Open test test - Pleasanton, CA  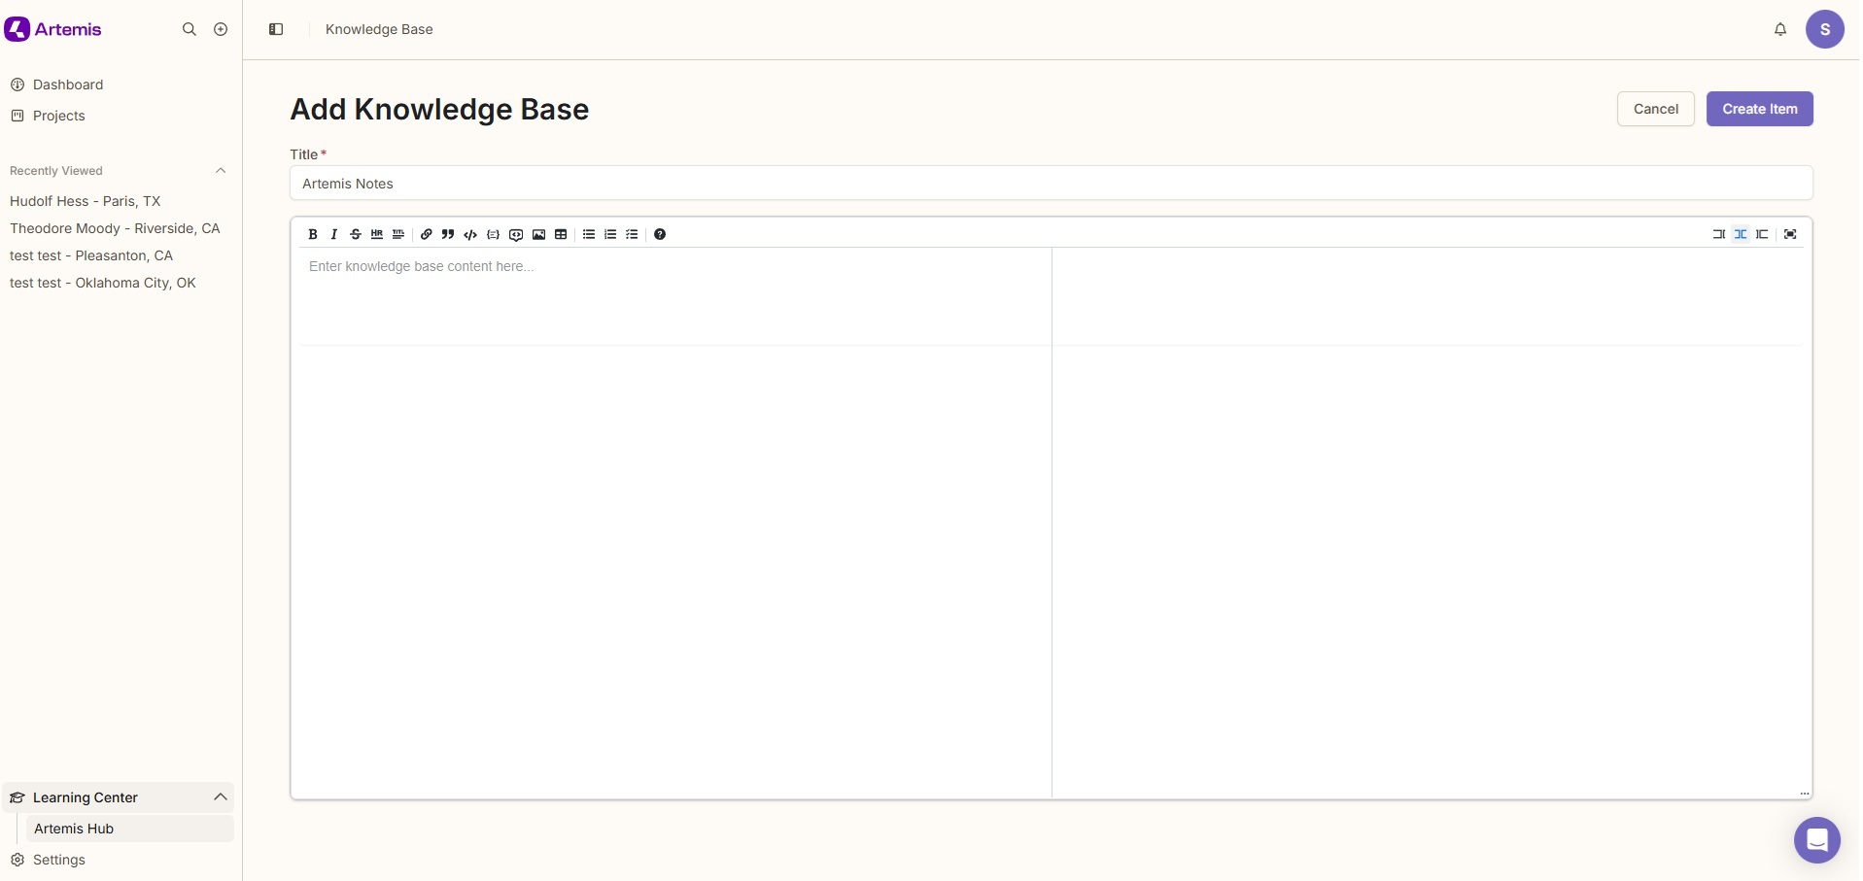(91, 255)
